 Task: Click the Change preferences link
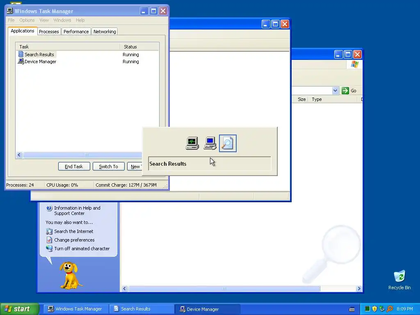(74, 240)
